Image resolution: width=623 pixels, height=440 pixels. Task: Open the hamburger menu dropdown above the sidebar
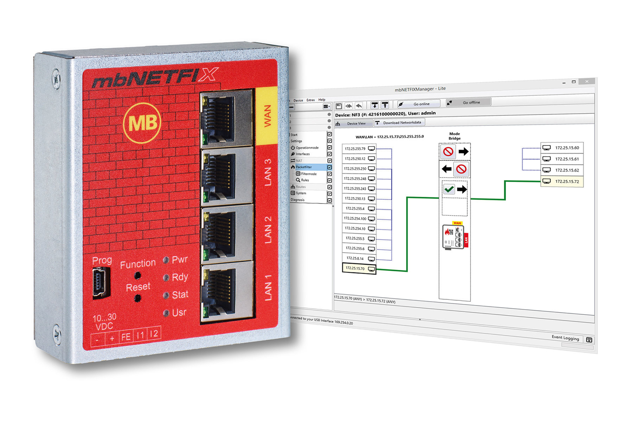tap(327, 106)
